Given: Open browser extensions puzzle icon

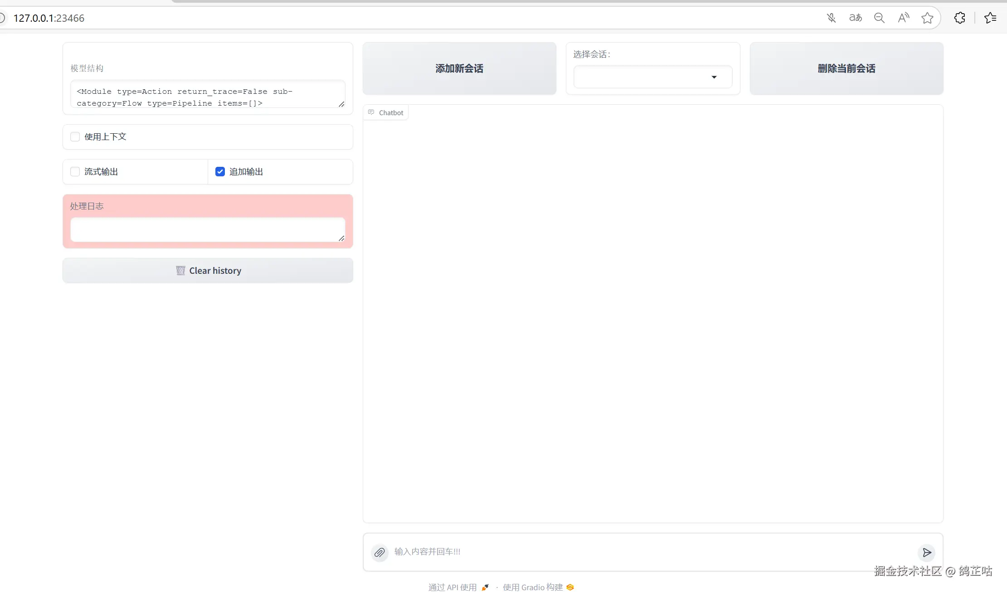Looking at the screenshot, I should coord(959,18).
